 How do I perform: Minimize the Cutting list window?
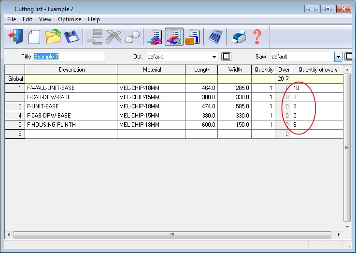point(312,9)
